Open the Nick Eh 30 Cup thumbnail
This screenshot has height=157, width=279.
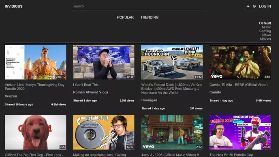click(240, 132)
